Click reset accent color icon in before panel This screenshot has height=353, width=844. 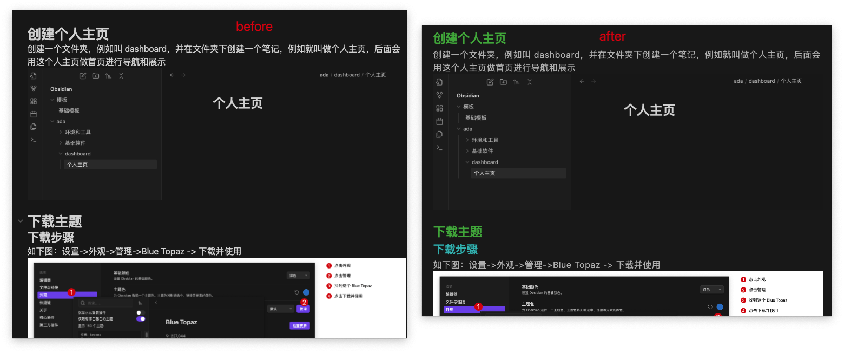click(x=296, y=292)
